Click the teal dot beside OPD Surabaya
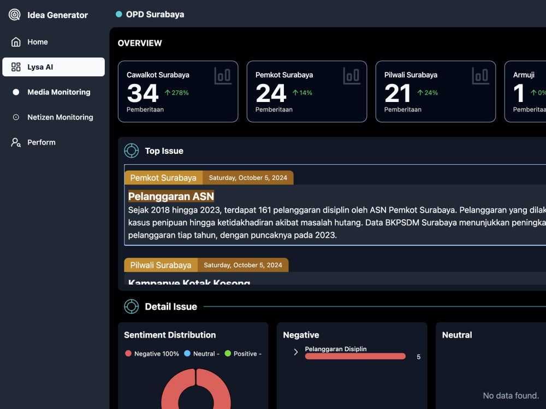 coord(118,14)
